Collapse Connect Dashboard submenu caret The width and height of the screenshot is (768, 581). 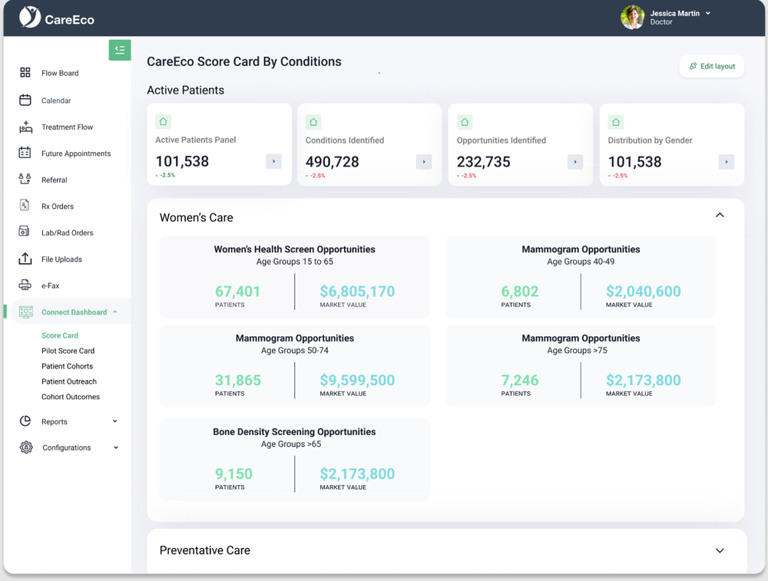tap(115, 312)
